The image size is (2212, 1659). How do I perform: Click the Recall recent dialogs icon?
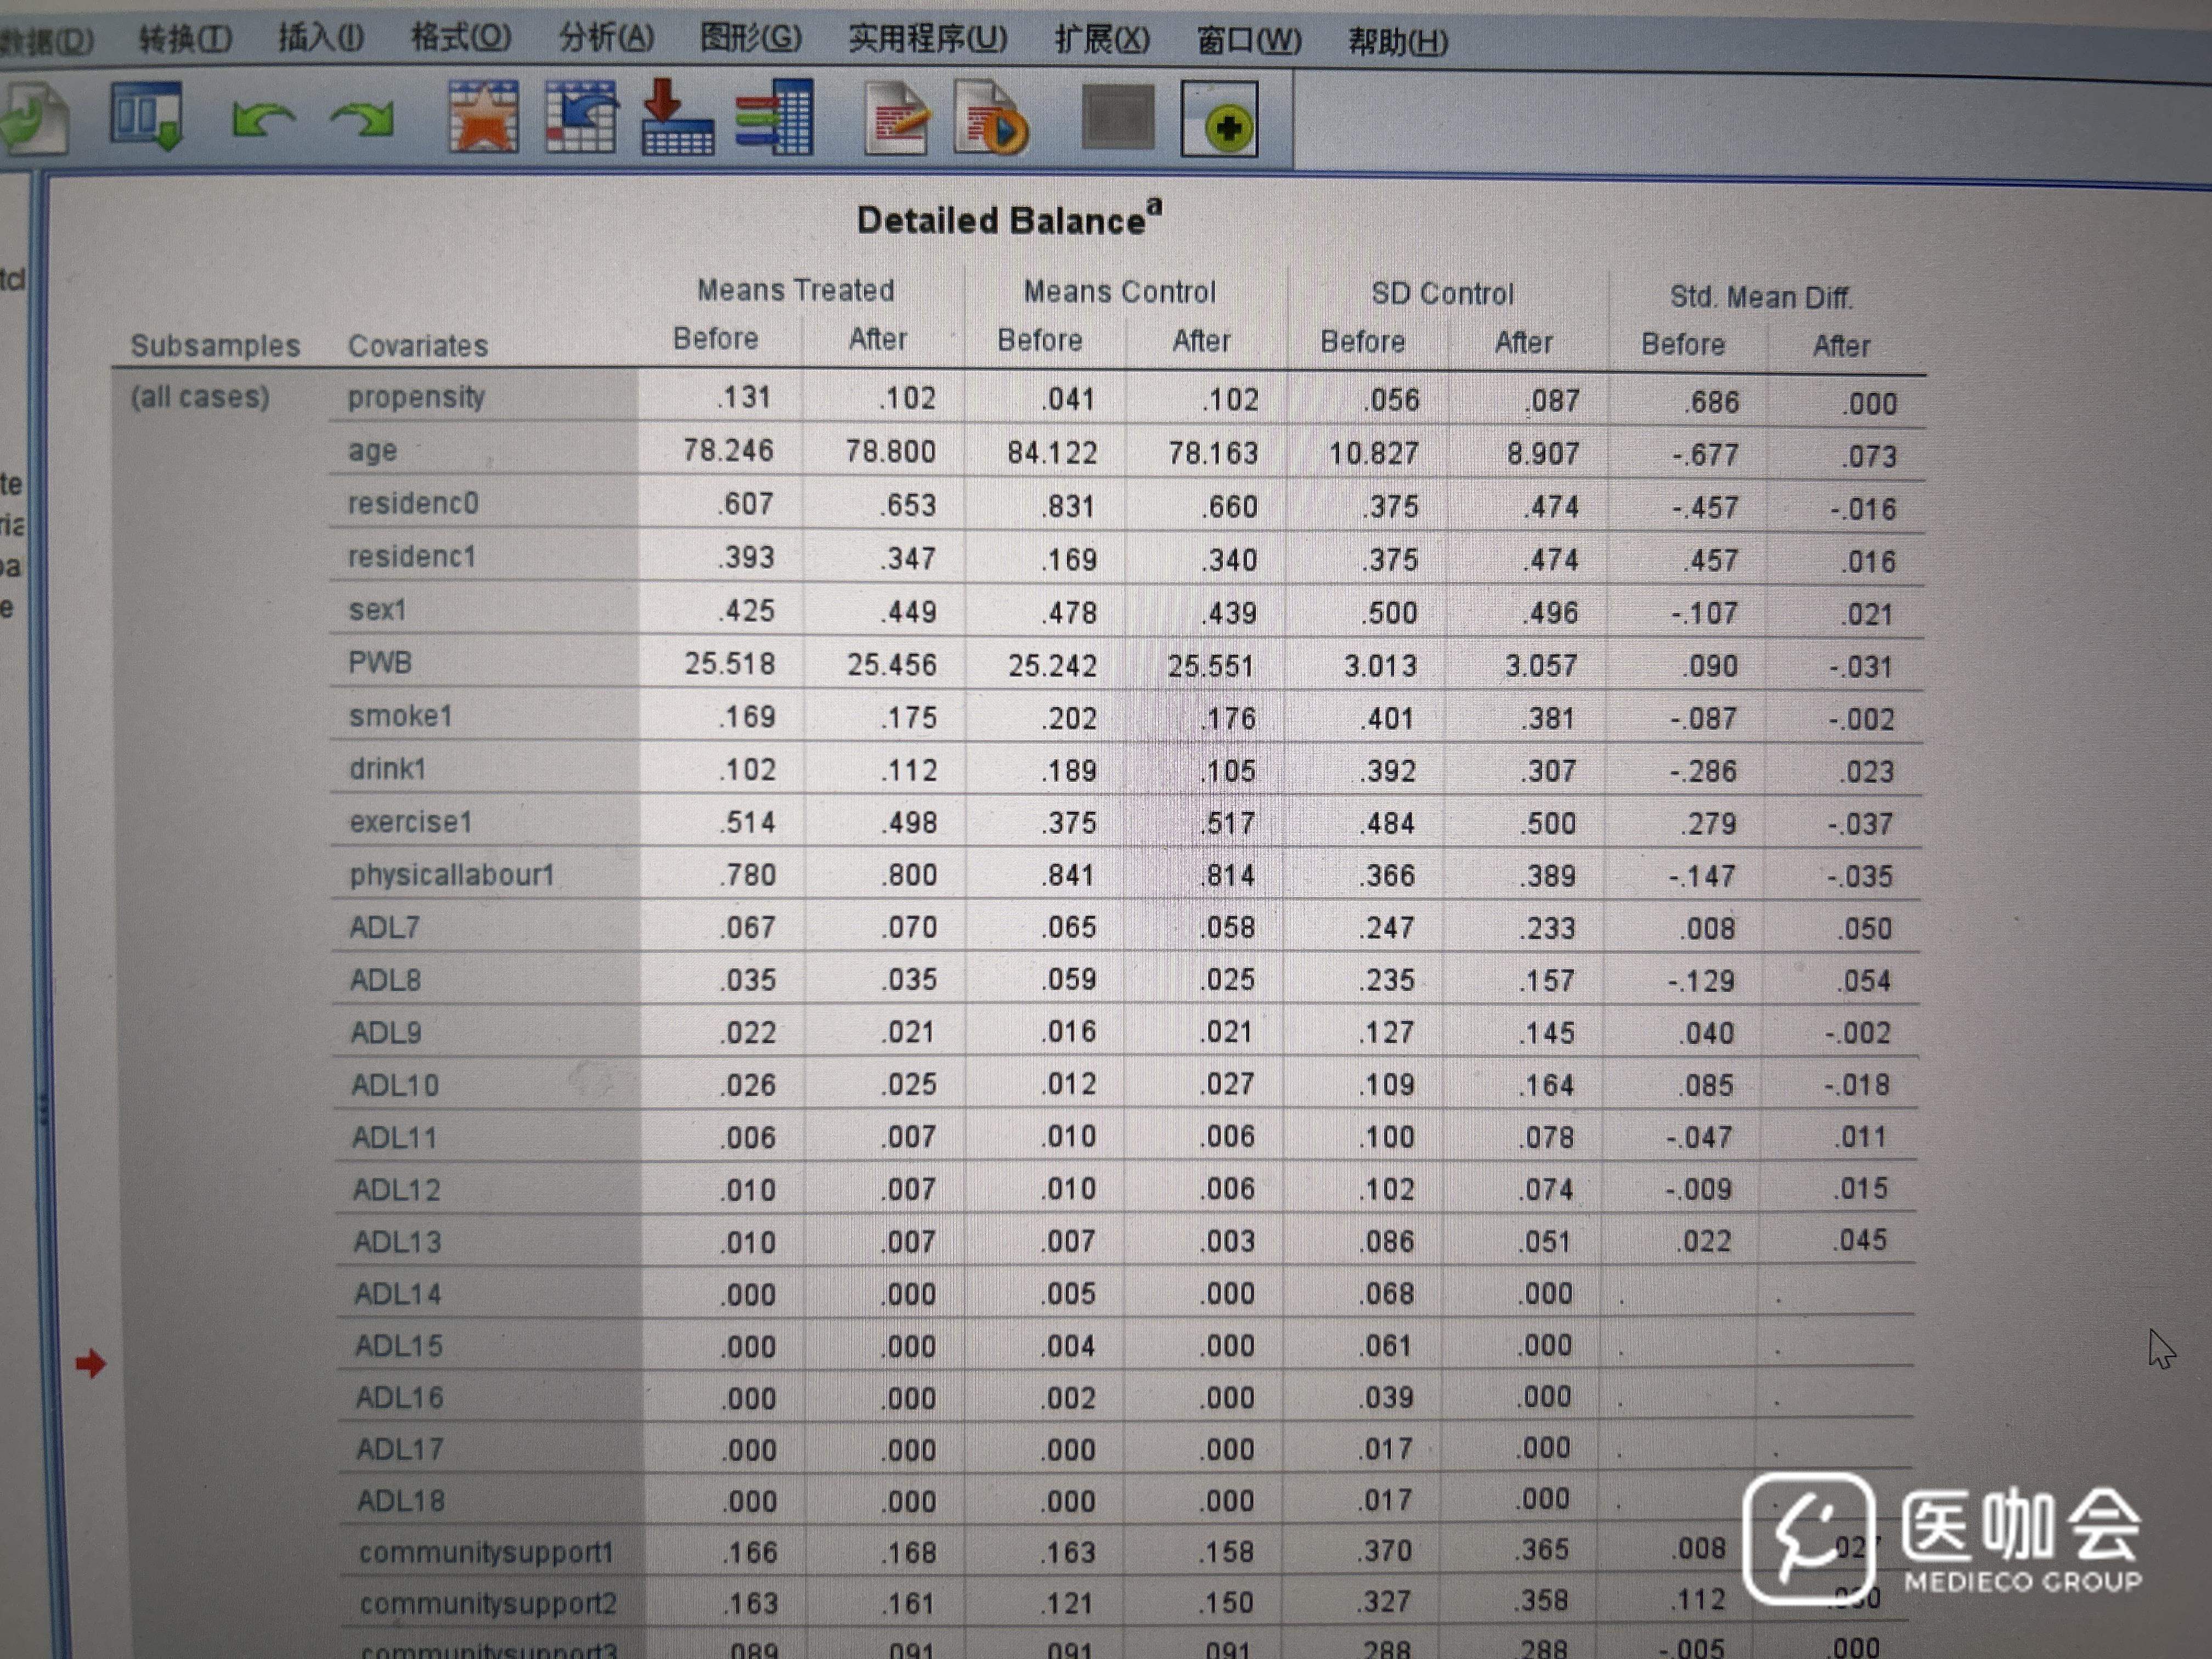coord(146,116)
